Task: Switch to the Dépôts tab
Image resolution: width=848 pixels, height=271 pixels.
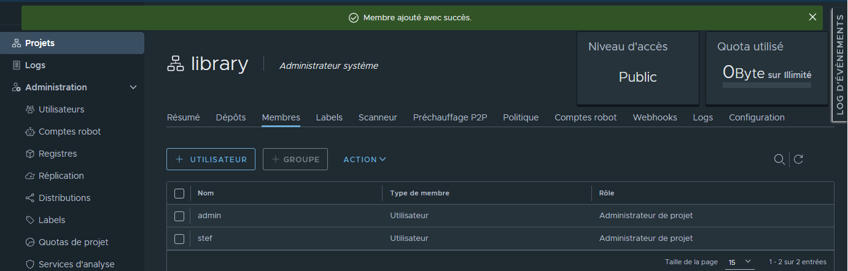Action: tap(231, 117)
